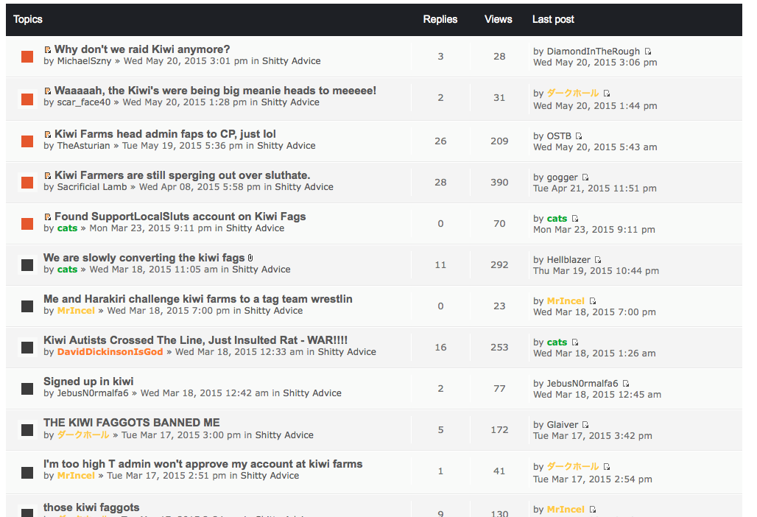Click the read status icon for 'Kiwi Autists Crossed The Line' topic

[27, 347]
